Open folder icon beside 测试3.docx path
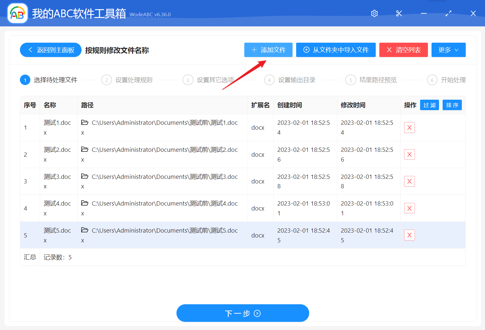This screenshot has height=330, width=485. click(x=84, y=176)
